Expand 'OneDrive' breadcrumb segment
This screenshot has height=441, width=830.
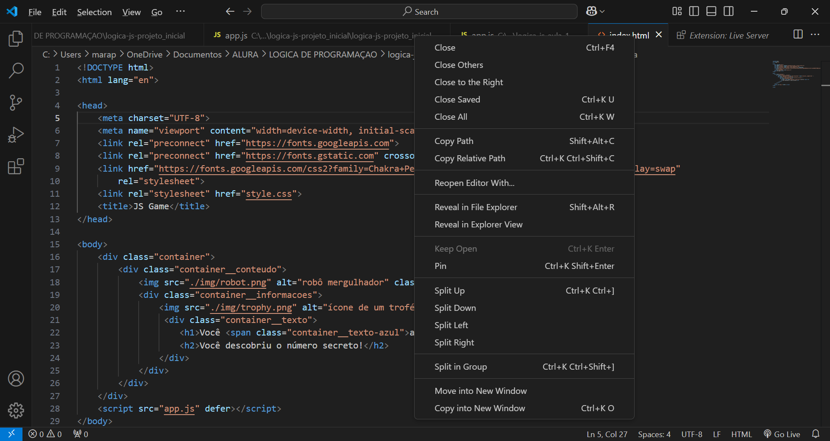pyautogui.click(x=144, y=54)
